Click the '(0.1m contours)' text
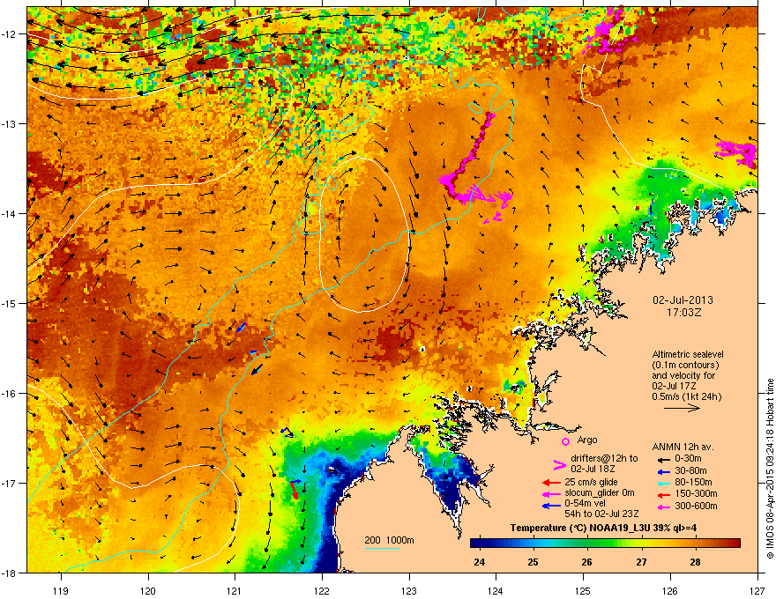The image size is (776, 599). [x=685, y=366]
